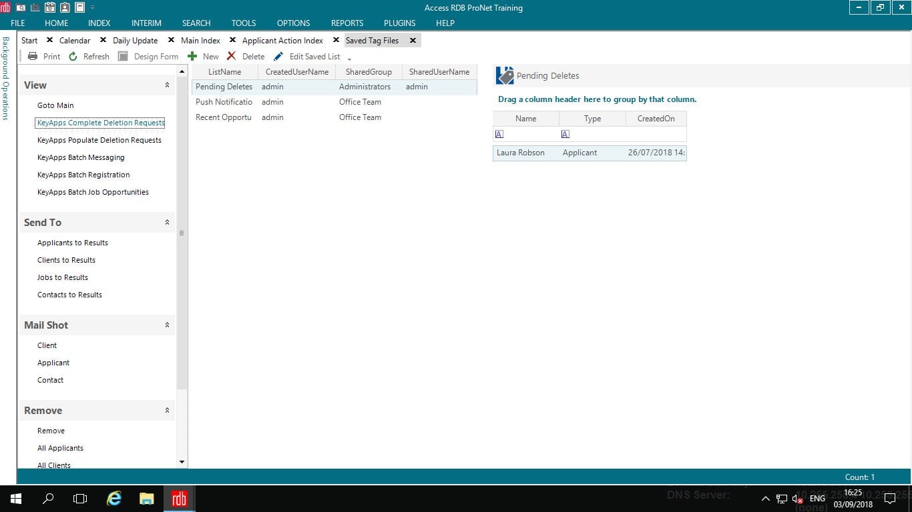
Task: Switch to the Applicant Action Index tab
Action: [282, 41]
